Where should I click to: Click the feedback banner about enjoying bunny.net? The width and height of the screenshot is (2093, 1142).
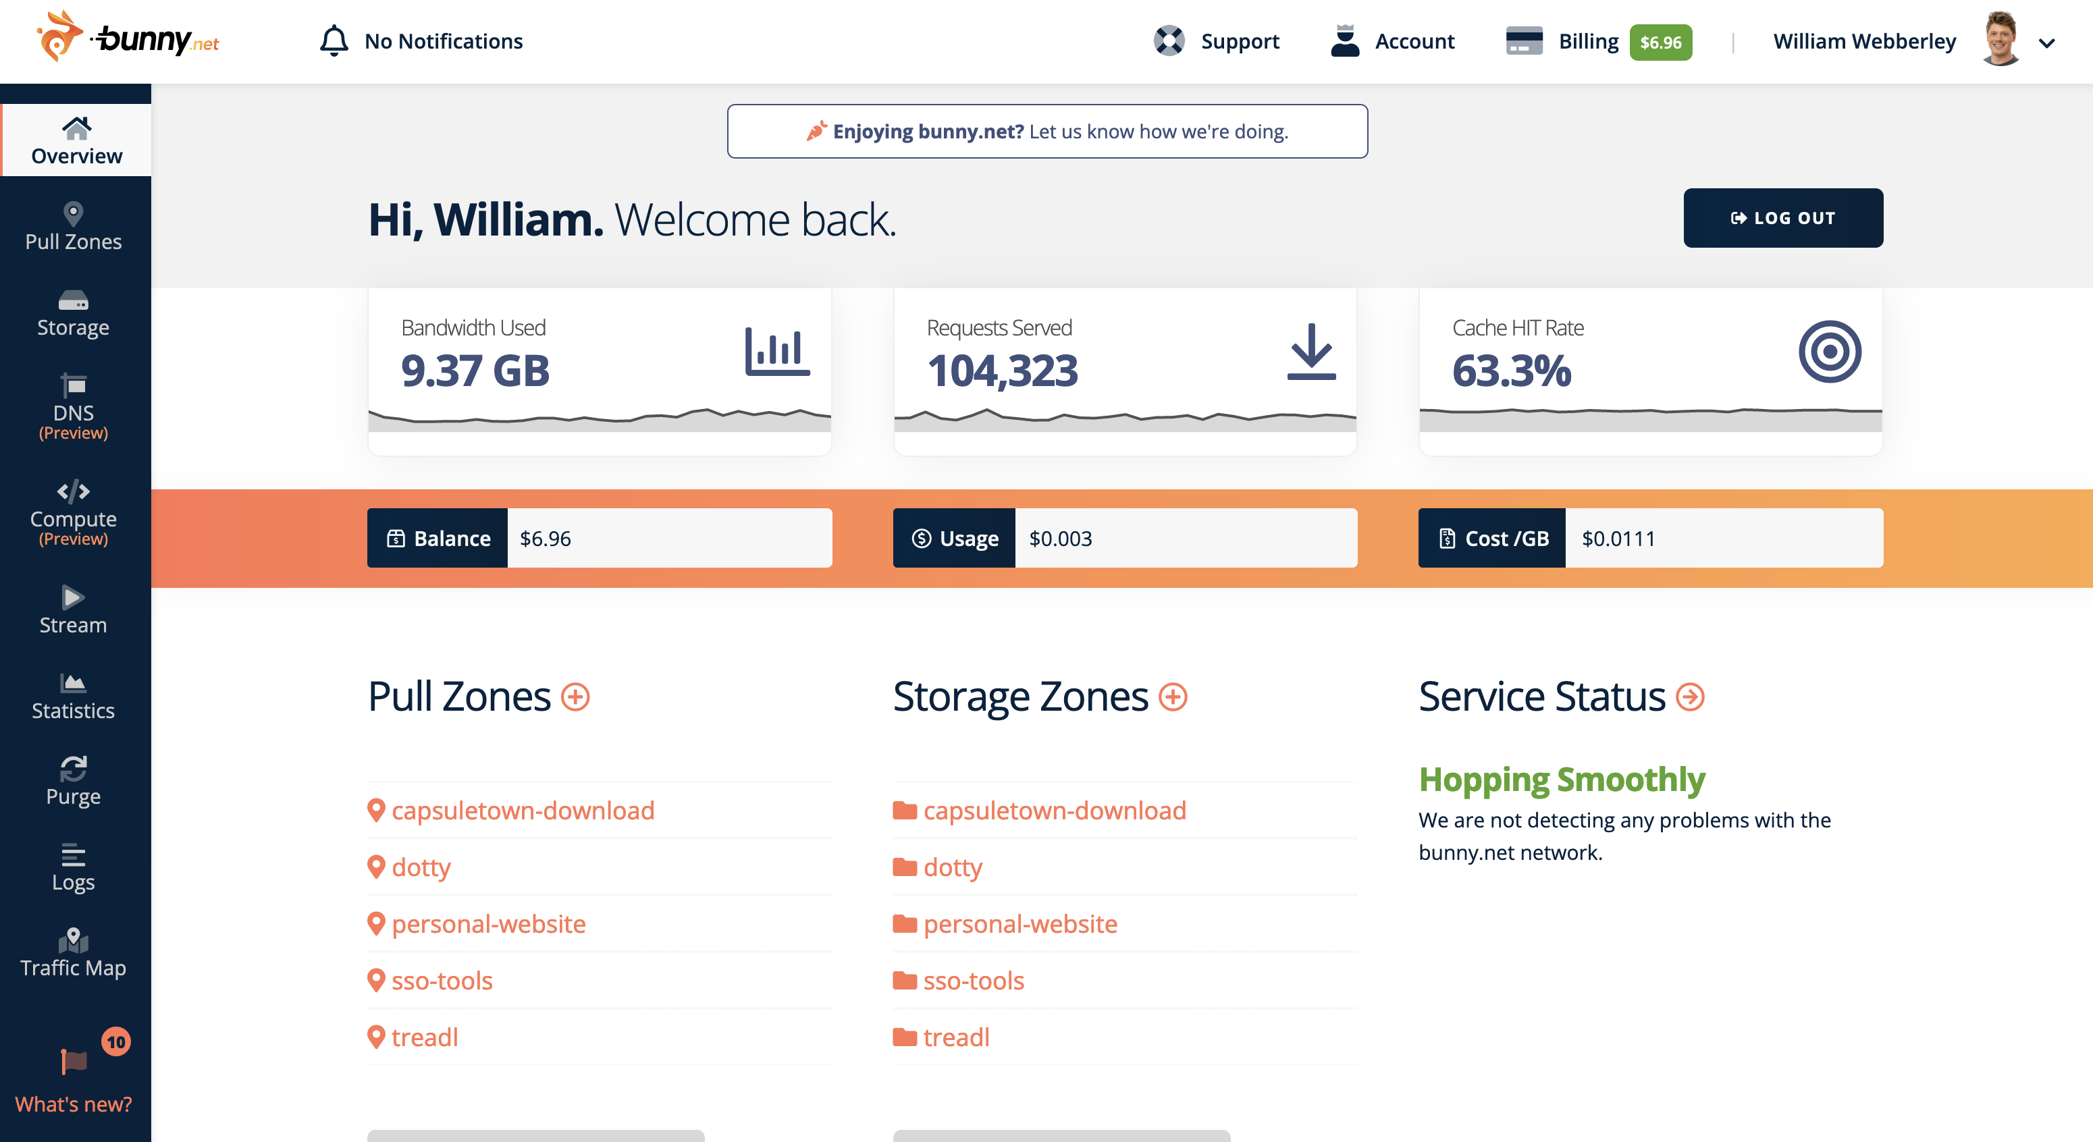[x=1046, y=130]
